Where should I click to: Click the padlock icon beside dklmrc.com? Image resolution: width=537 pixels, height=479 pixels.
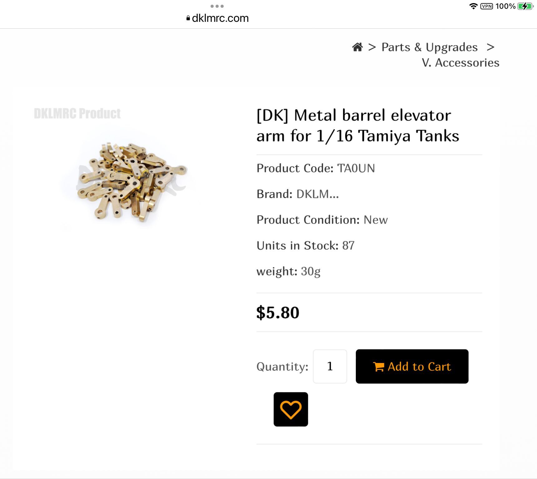coord(188,18)
